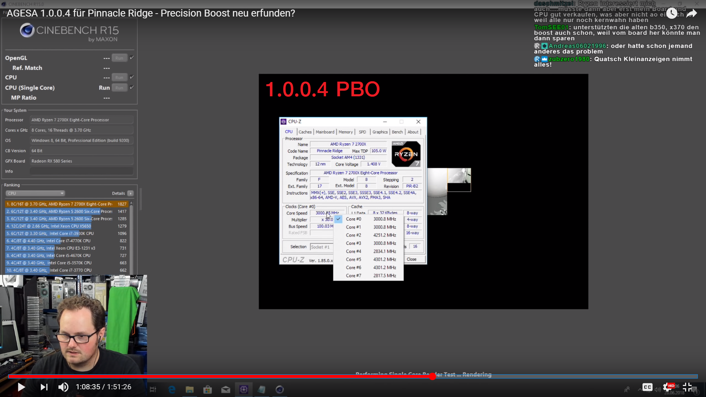Screen dimensions: 706x397
Task: Select Core #1 in clocks menu
Action: pos(368,227)
